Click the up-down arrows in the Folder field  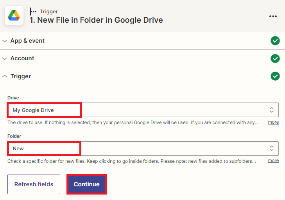point(271,148)
